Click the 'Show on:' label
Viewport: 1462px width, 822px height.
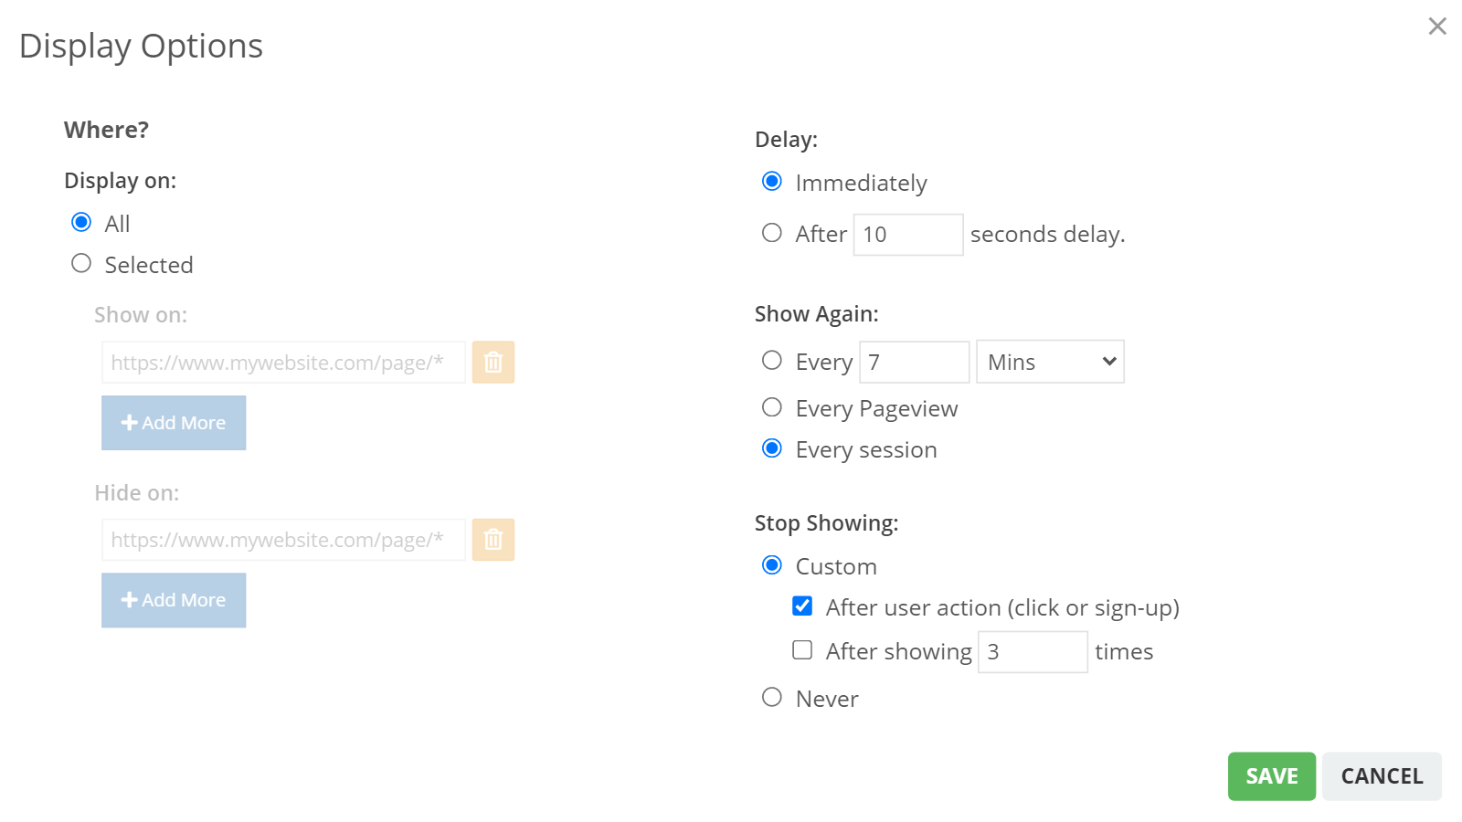click(141, 315)
